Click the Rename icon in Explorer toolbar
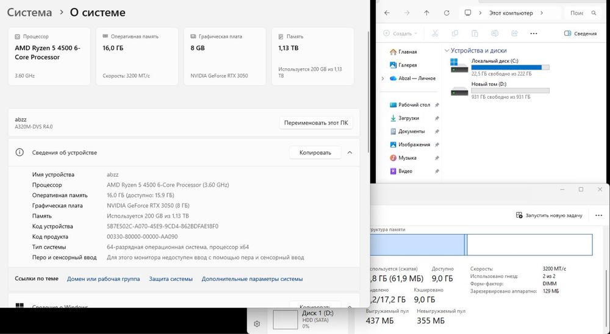 pos(495,34)
